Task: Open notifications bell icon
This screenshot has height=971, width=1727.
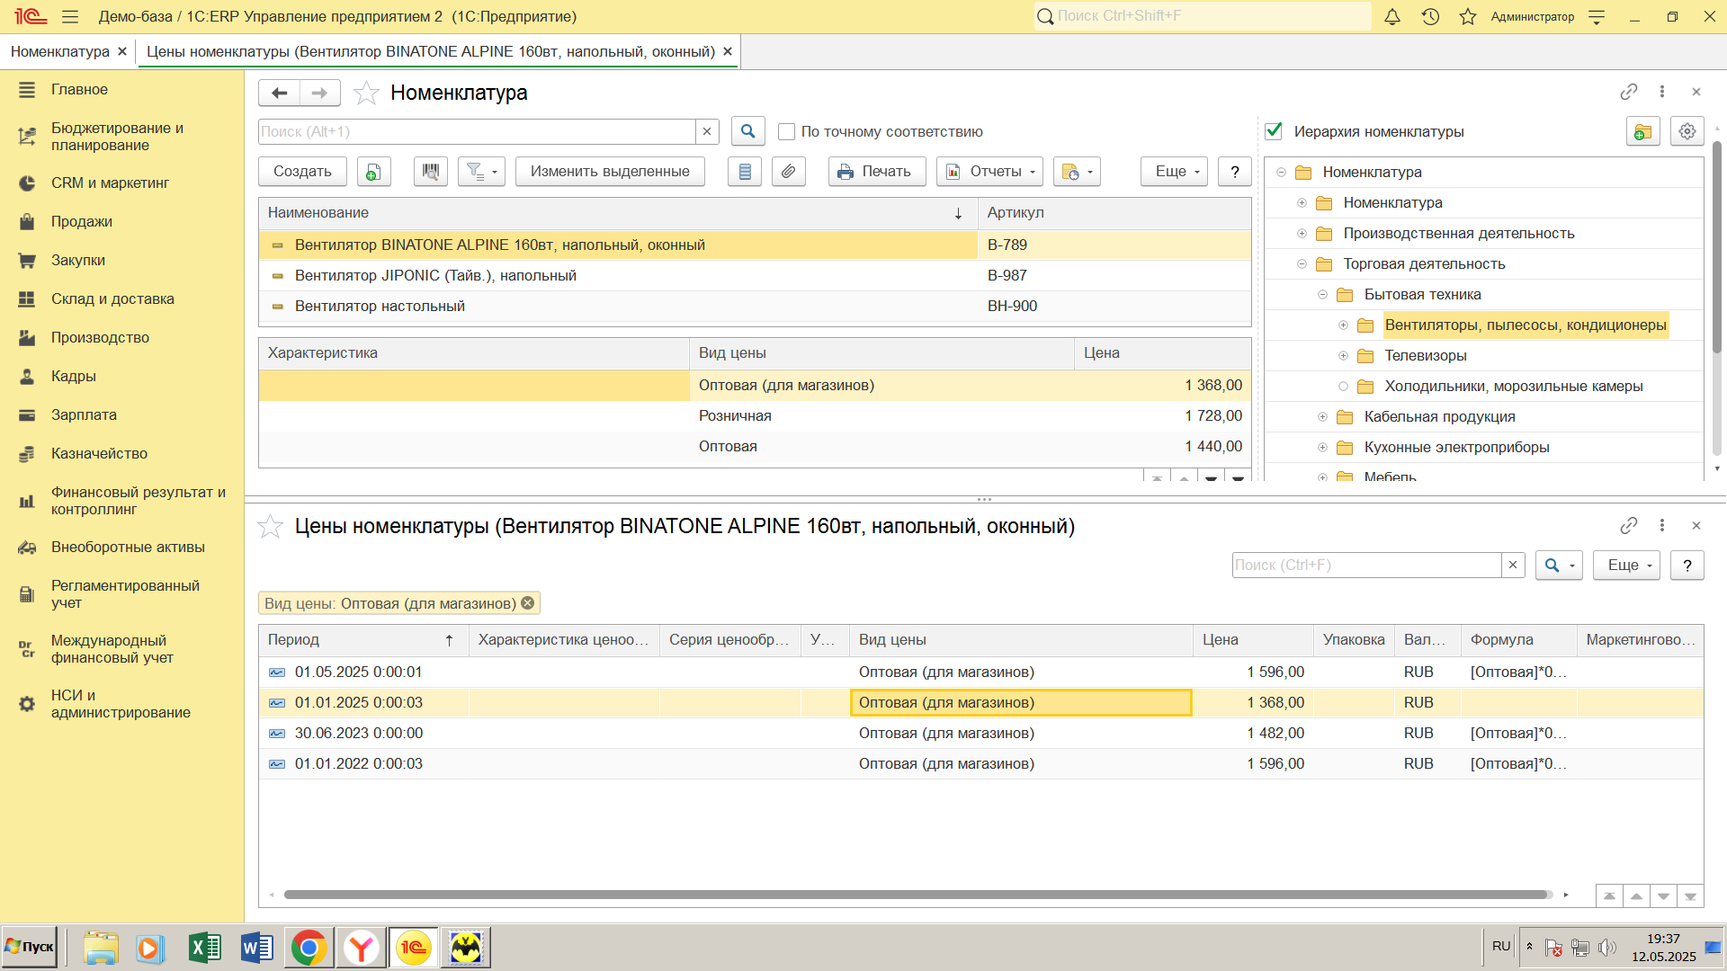Action: point(1391,16)
